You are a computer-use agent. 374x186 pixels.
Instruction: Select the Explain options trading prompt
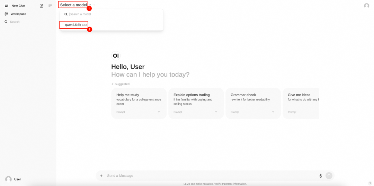(x=196, y=103)
